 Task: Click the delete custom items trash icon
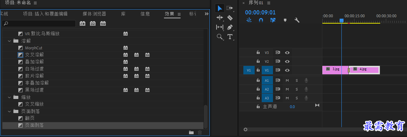pyautogui.click(x=200, y=132)
